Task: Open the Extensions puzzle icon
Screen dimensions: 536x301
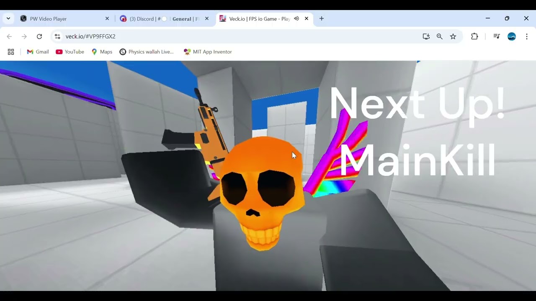Action: 474,36
